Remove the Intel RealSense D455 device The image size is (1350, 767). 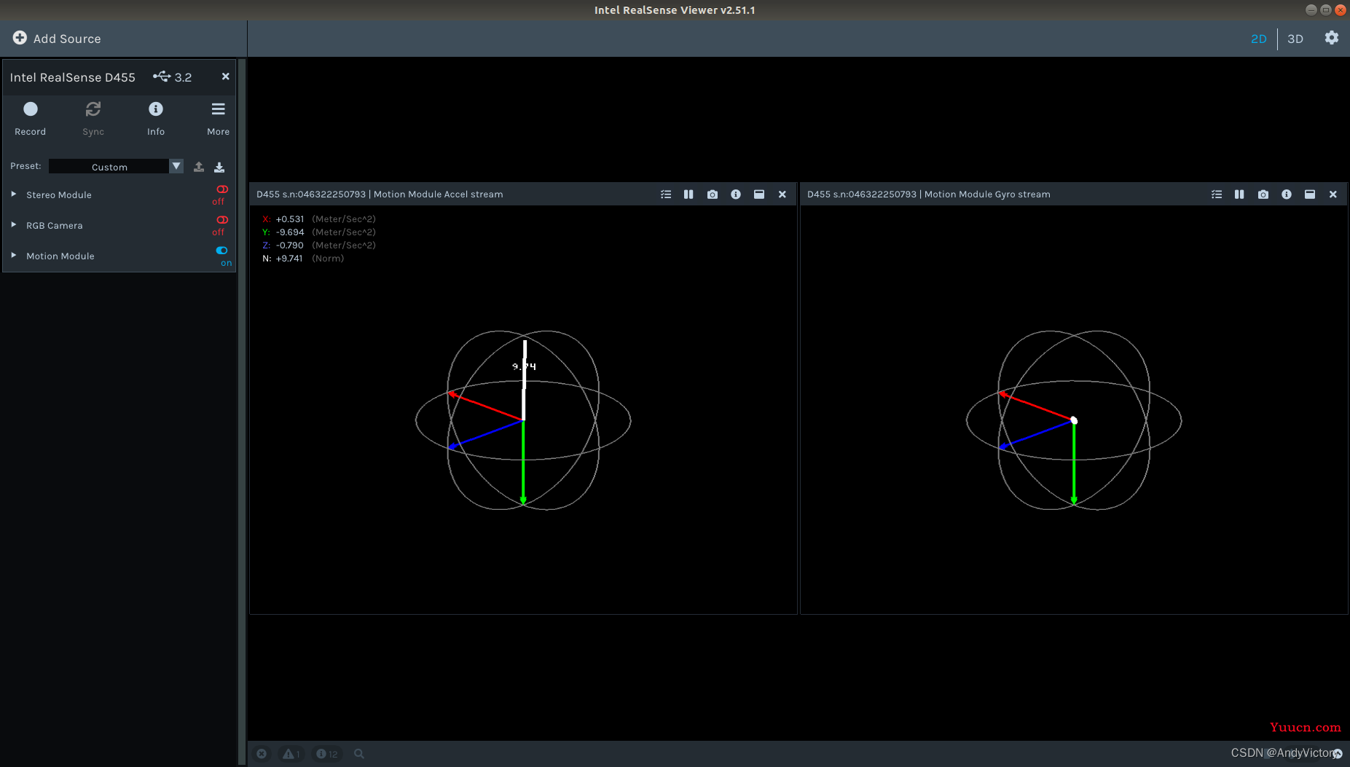[x=226, y=76]
